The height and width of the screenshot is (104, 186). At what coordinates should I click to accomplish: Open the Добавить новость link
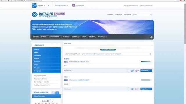click(61, 5)
